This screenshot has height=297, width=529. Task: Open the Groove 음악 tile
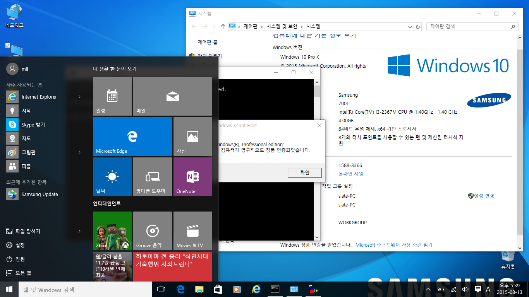153,231
